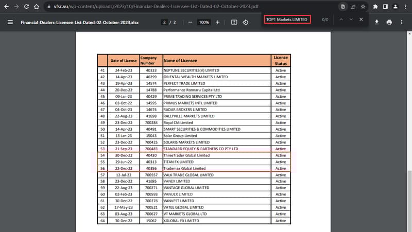
Task: Click the browser forward arrow
Action: click(x=16, y=7)
